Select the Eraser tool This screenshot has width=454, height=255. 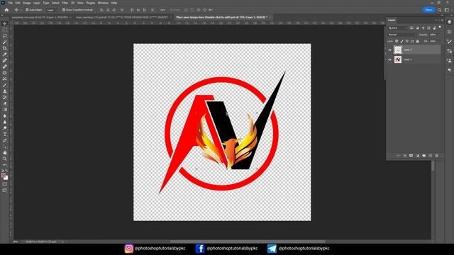pos(5,103)
